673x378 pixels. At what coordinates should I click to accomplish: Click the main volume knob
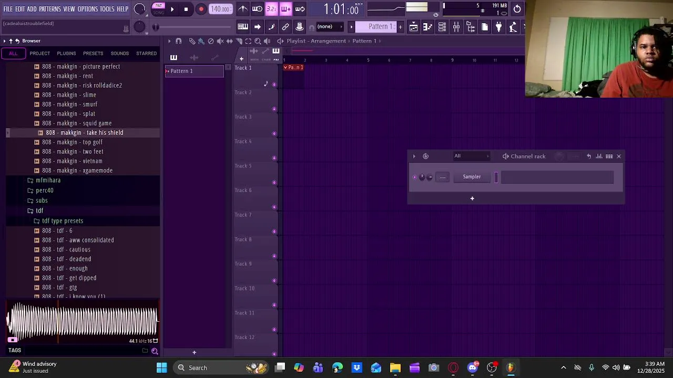point(139,9)
